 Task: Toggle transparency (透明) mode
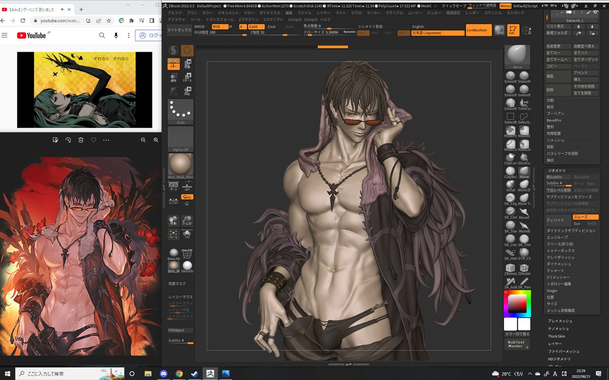(174, 78)
